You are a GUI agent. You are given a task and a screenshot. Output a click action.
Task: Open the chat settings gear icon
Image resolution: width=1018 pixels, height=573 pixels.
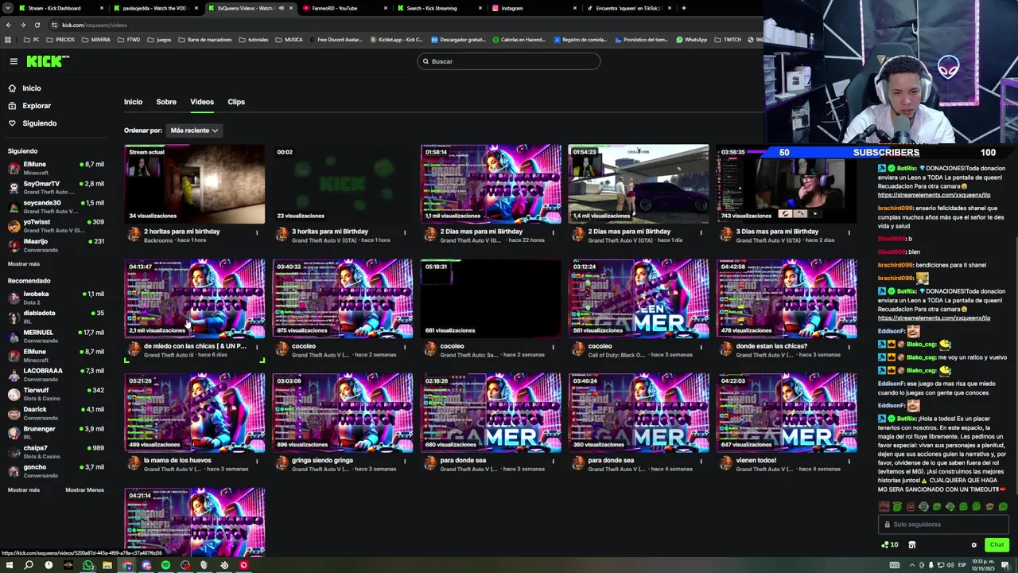coord(973,545)
